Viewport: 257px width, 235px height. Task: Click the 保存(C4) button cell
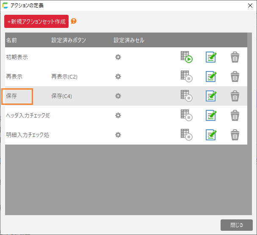(61, 96)
